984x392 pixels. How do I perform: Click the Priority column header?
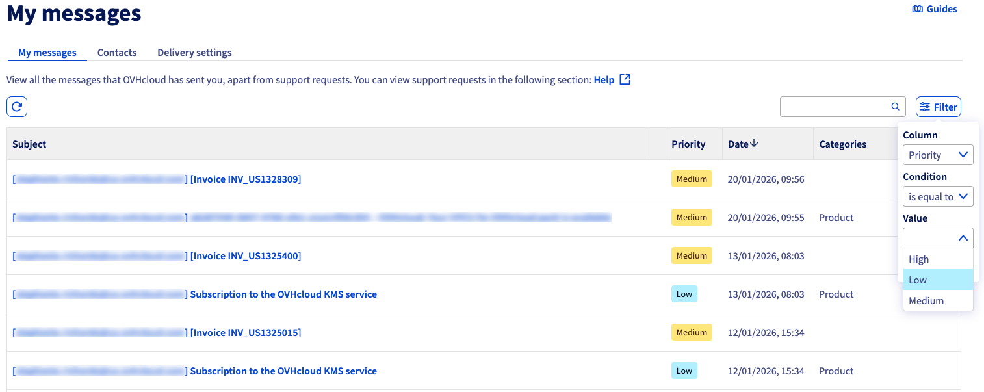688,144
